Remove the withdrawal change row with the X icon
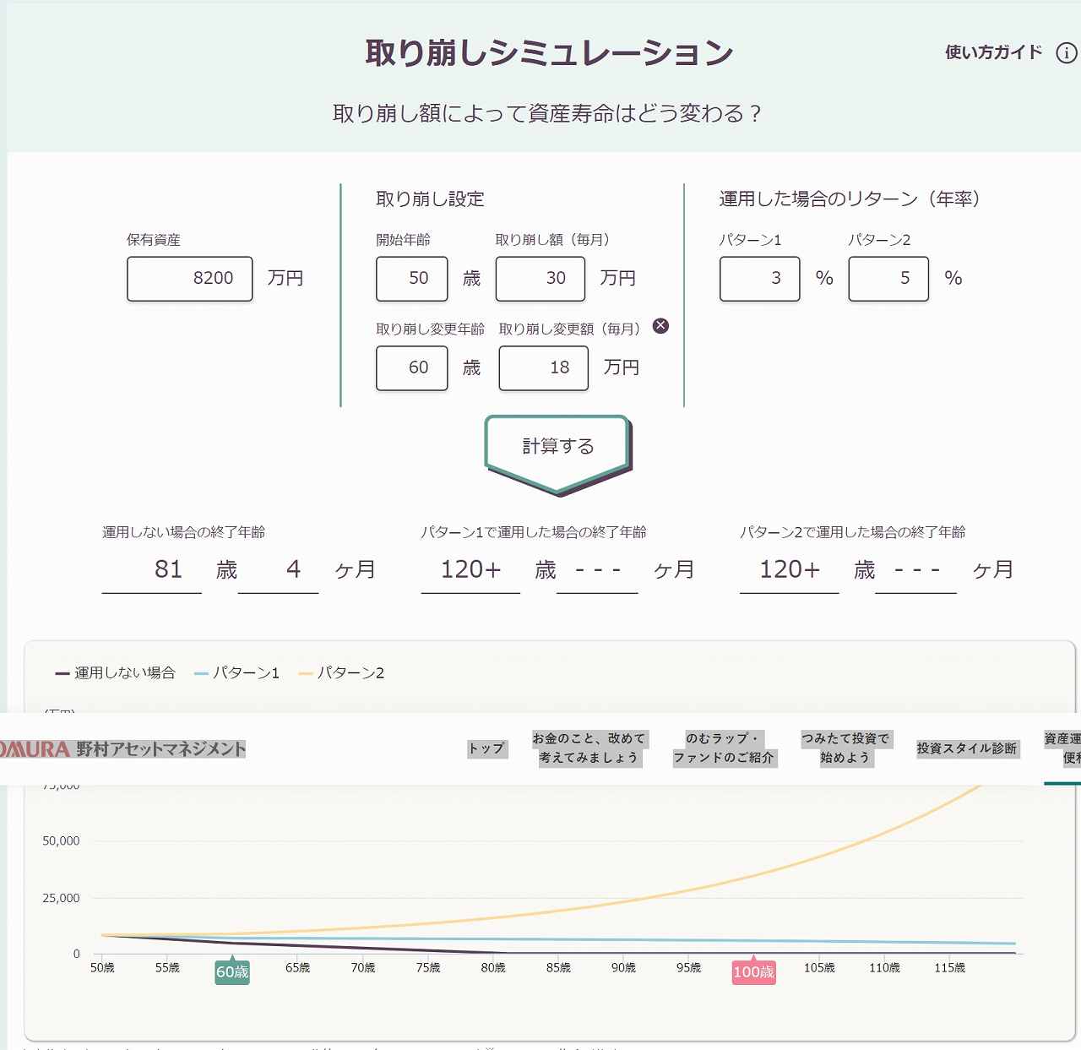Viewport: 1081px width, 1050px height. 660,326
